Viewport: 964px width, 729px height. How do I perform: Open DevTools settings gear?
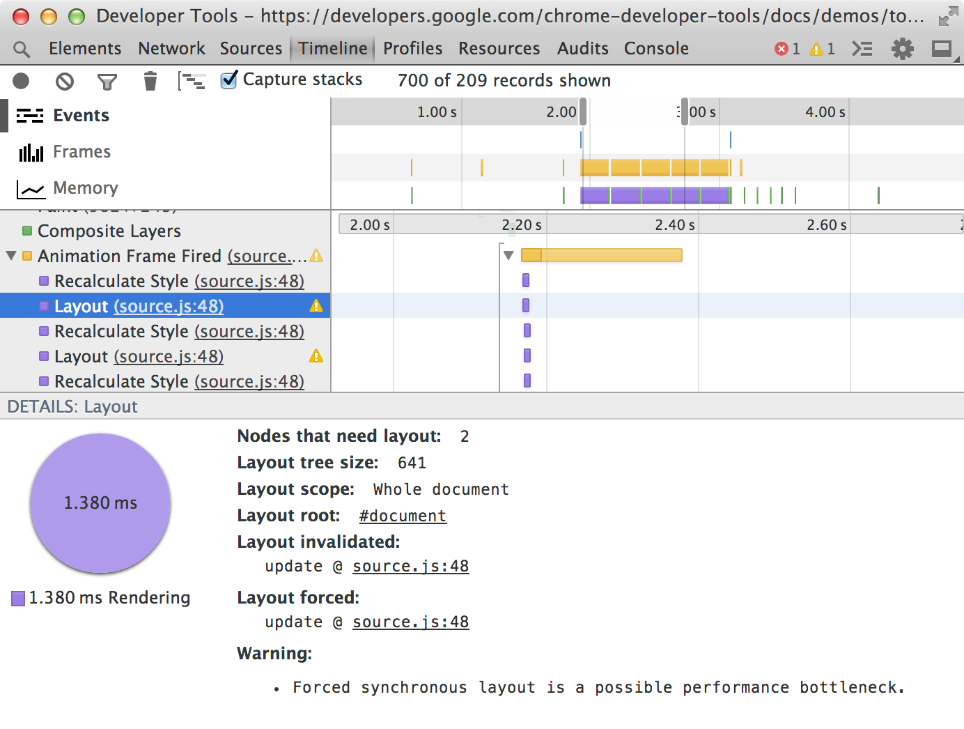[x=903, y=49]
